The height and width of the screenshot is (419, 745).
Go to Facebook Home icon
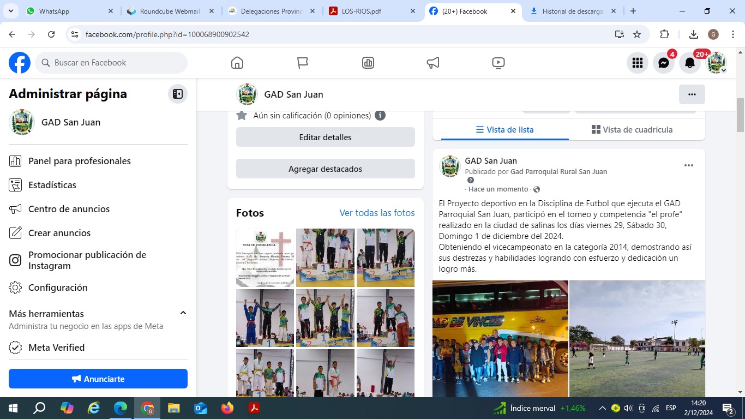237,63
